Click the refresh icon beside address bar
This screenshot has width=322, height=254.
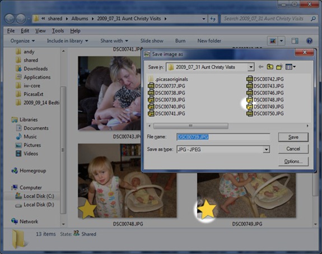(213, 19)
